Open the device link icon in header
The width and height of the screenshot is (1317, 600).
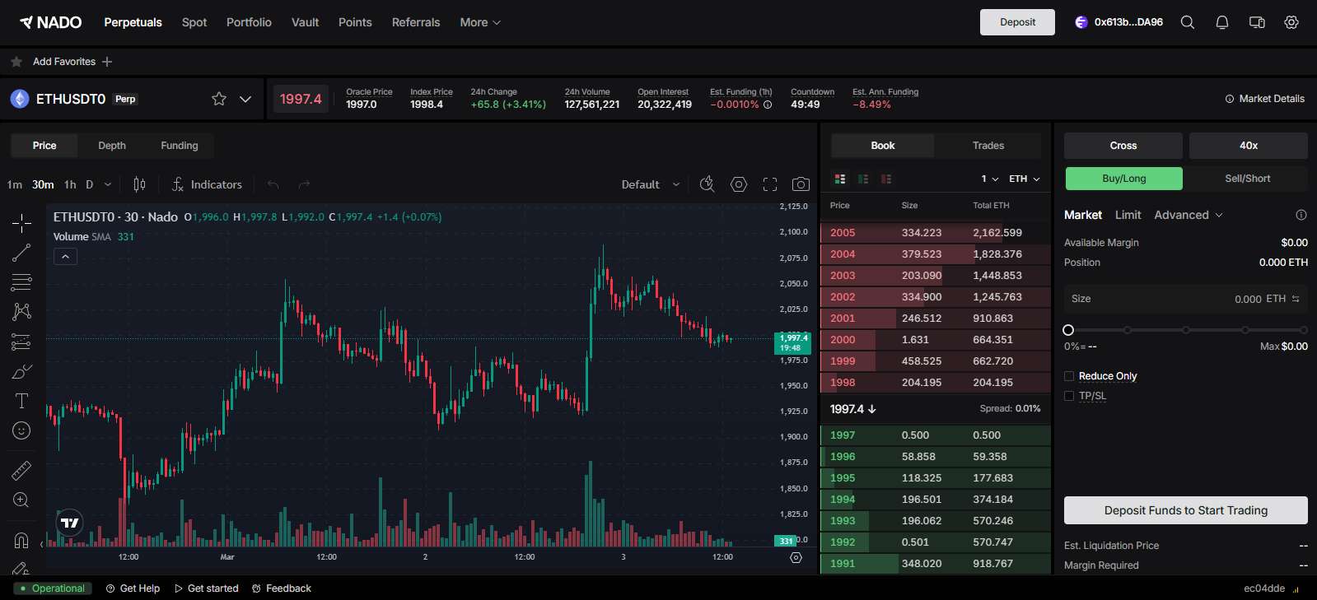pyautogui.click(x=1257, y=22)
